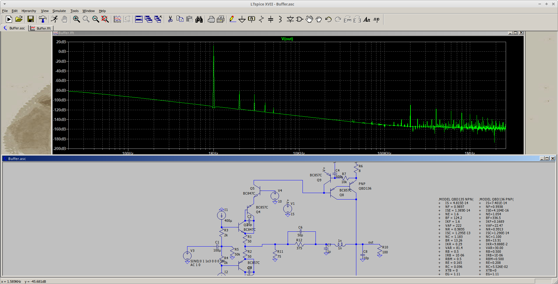The width and height of the screenshot is (558, 284).
Task: Select the Label Net tool
Action: (252, 19)
